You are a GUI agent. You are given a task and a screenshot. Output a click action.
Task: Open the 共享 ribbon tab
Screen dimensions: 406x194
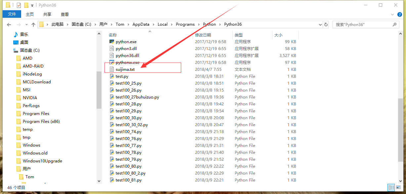coord(47,14)
